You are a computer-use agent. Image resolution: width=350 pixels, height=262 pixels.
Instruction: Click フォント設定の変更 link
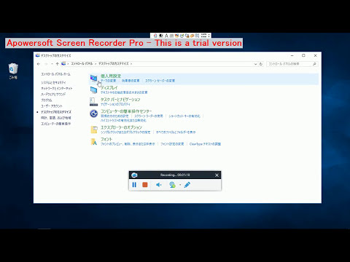(172, 144)
